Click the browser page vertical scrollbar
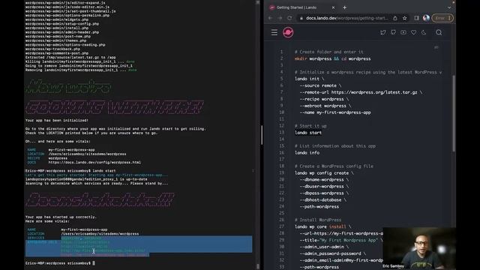Viewport: 480px width, 270px height. coord(454,113)
